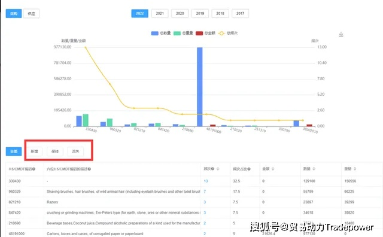The height and width of the screenshot is (237, 383).
Task: Open the help icon next to 频次 header
Action: click(x=213, y=169)
